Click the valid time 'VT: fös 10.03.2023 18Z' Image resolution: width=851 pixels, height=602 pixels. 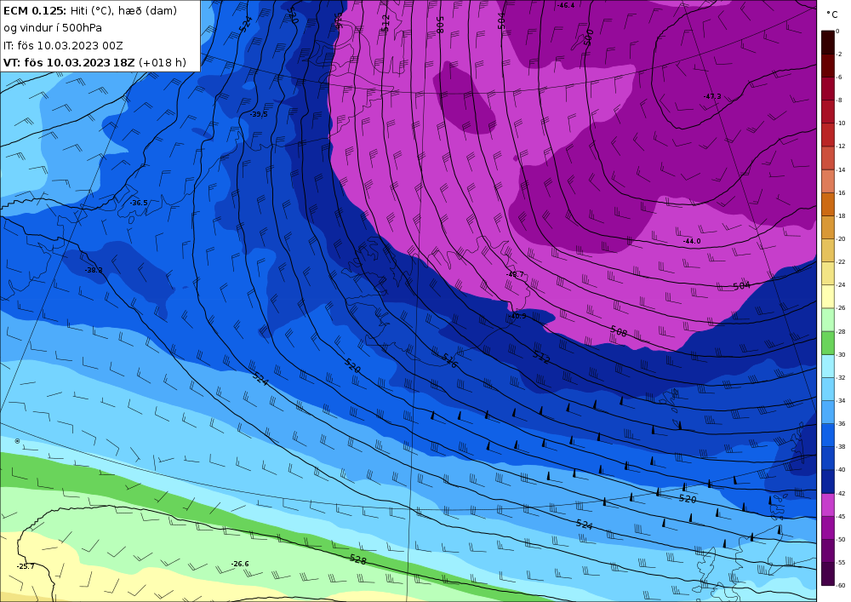tap(69, 62)
